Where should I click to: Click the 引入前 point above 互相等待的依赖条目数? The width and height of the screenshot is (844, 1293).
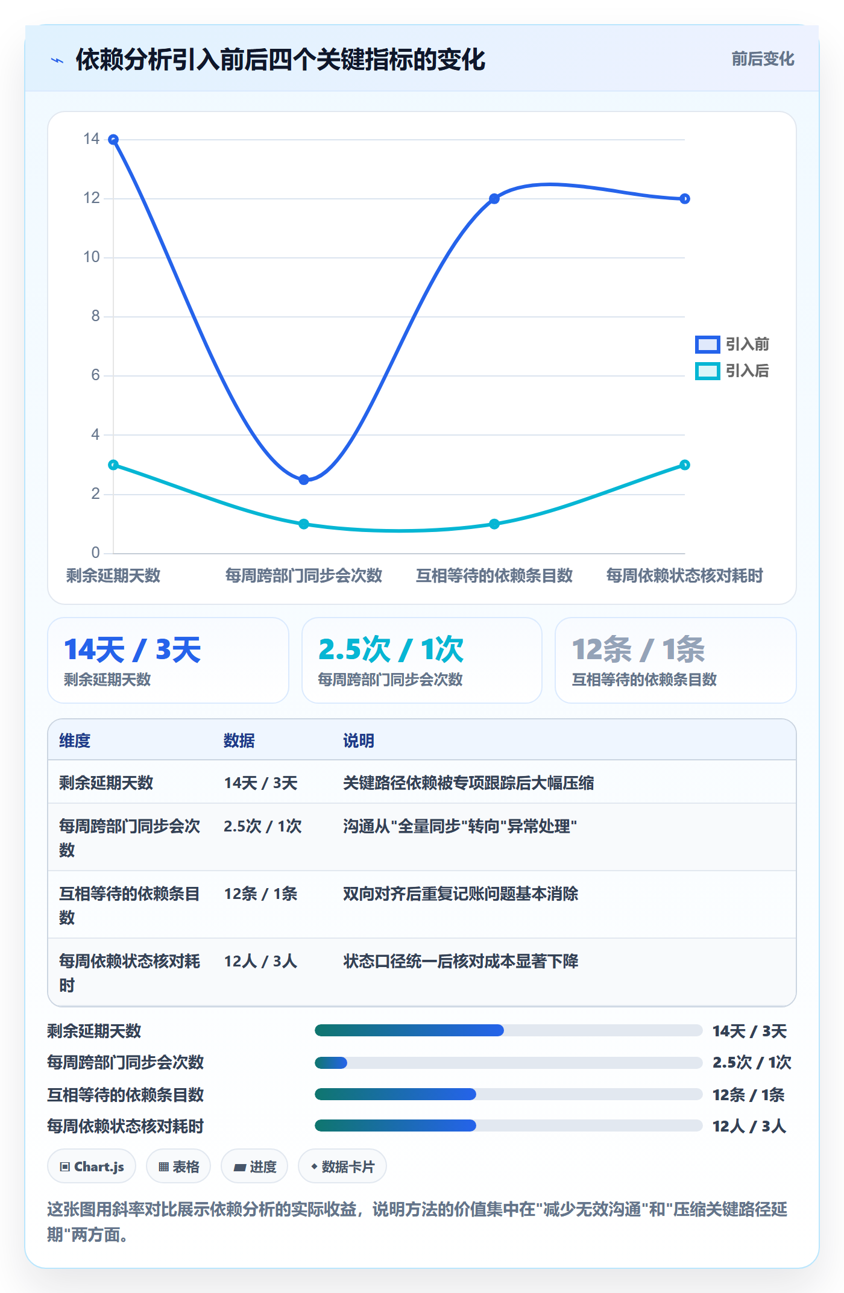coord(494,199)
